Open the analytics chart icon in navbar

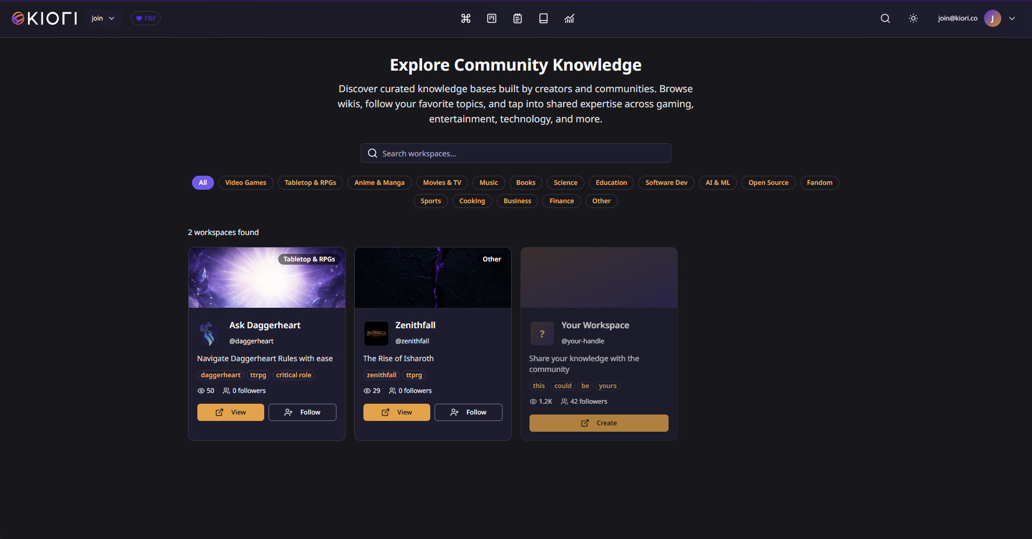(569, 18)
